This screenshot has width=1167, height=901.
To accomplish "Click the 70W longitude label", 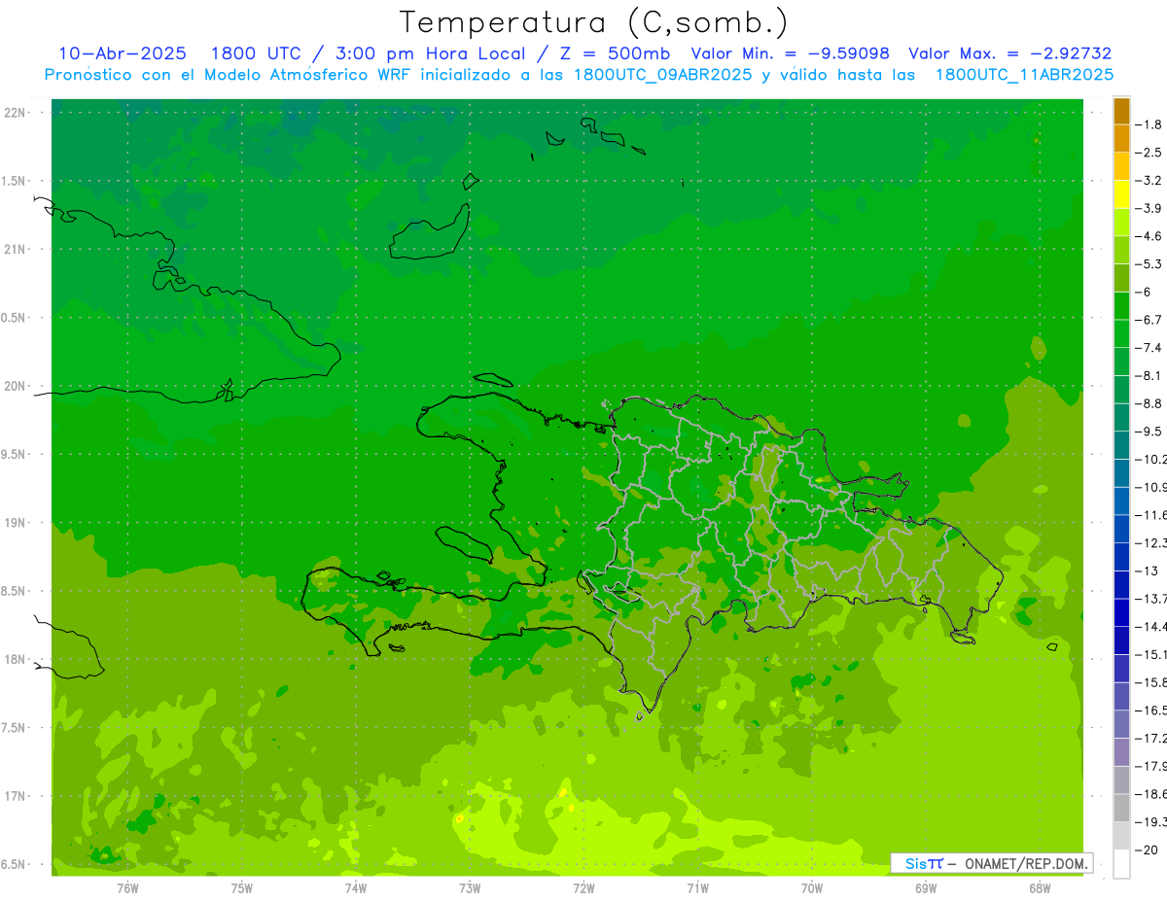I will tap(812, 888).
